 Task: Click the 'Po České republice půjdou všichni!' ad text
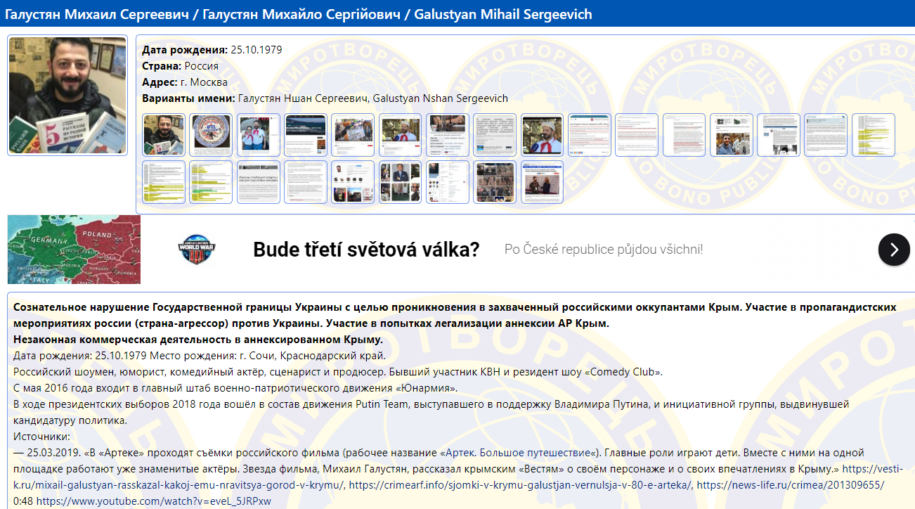pos(603,250)
